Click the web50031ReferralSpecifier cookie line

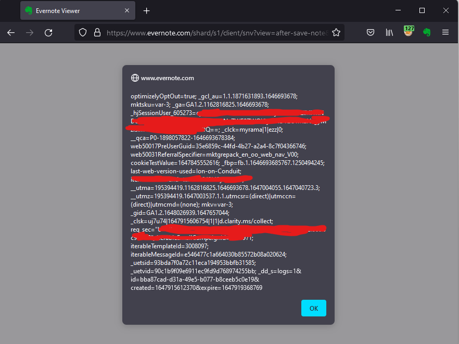[x=214, y=155]
